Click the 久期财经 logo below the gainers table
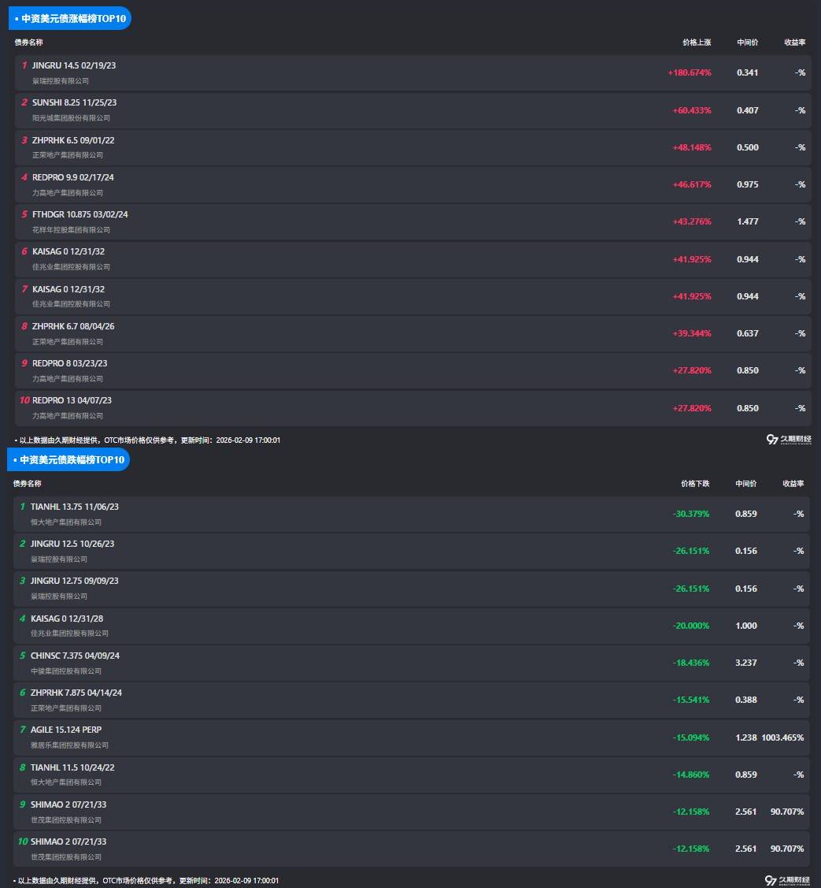The height and width of the screenshot is (888, 821). [789, 440]
